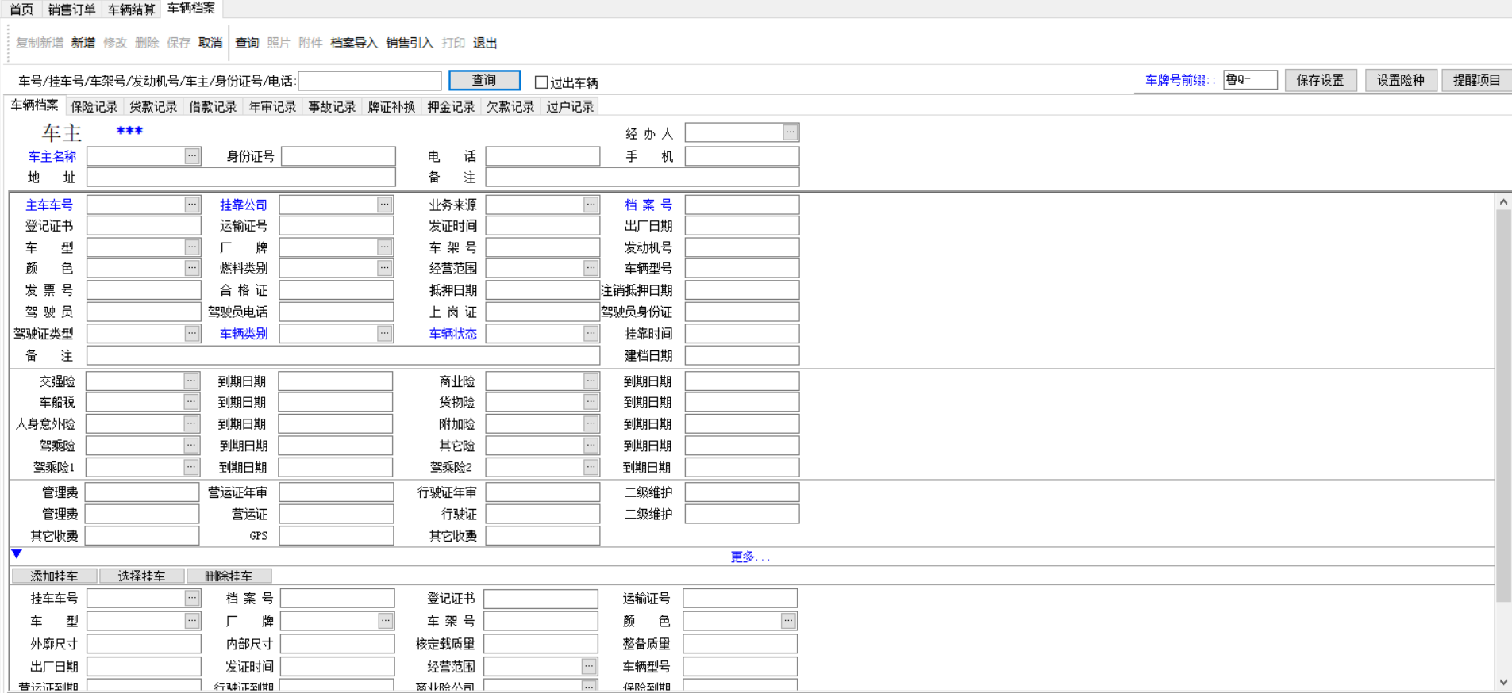Viewport: 1512px width, 693px height.
Task: Open the 驾乘险1 lookup ellipsis button
Action: [x=190, y=468]
